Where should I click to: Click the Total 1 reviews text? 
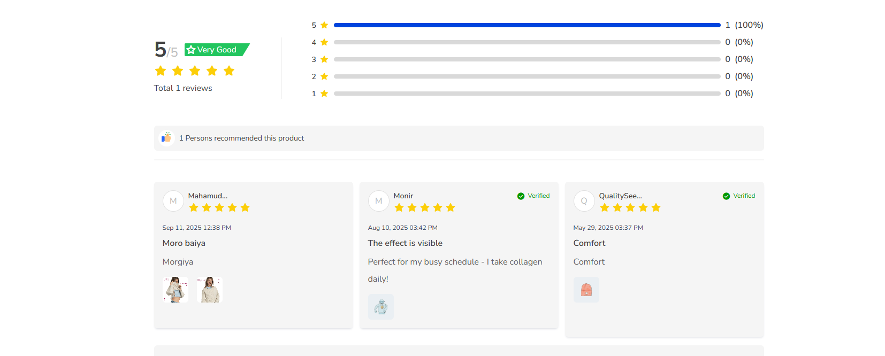point(183,88)
